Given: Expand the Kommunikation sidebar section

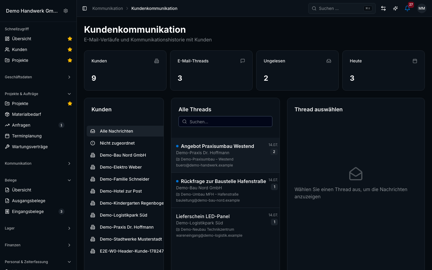Looking at the screenshot, I should click(x=38, y=163).
